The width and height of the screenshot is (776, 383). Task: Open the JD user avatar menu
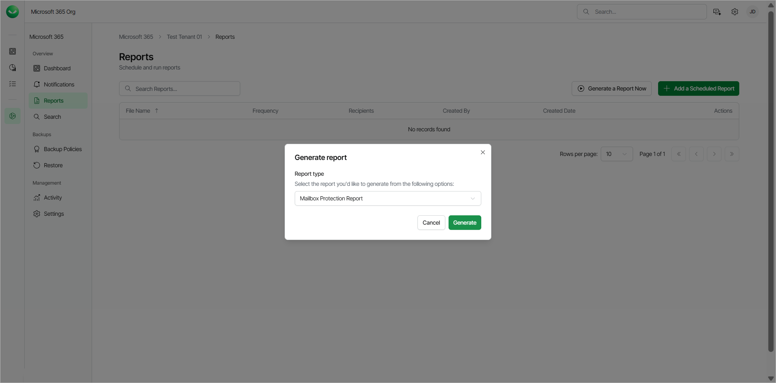coord(753,12)
